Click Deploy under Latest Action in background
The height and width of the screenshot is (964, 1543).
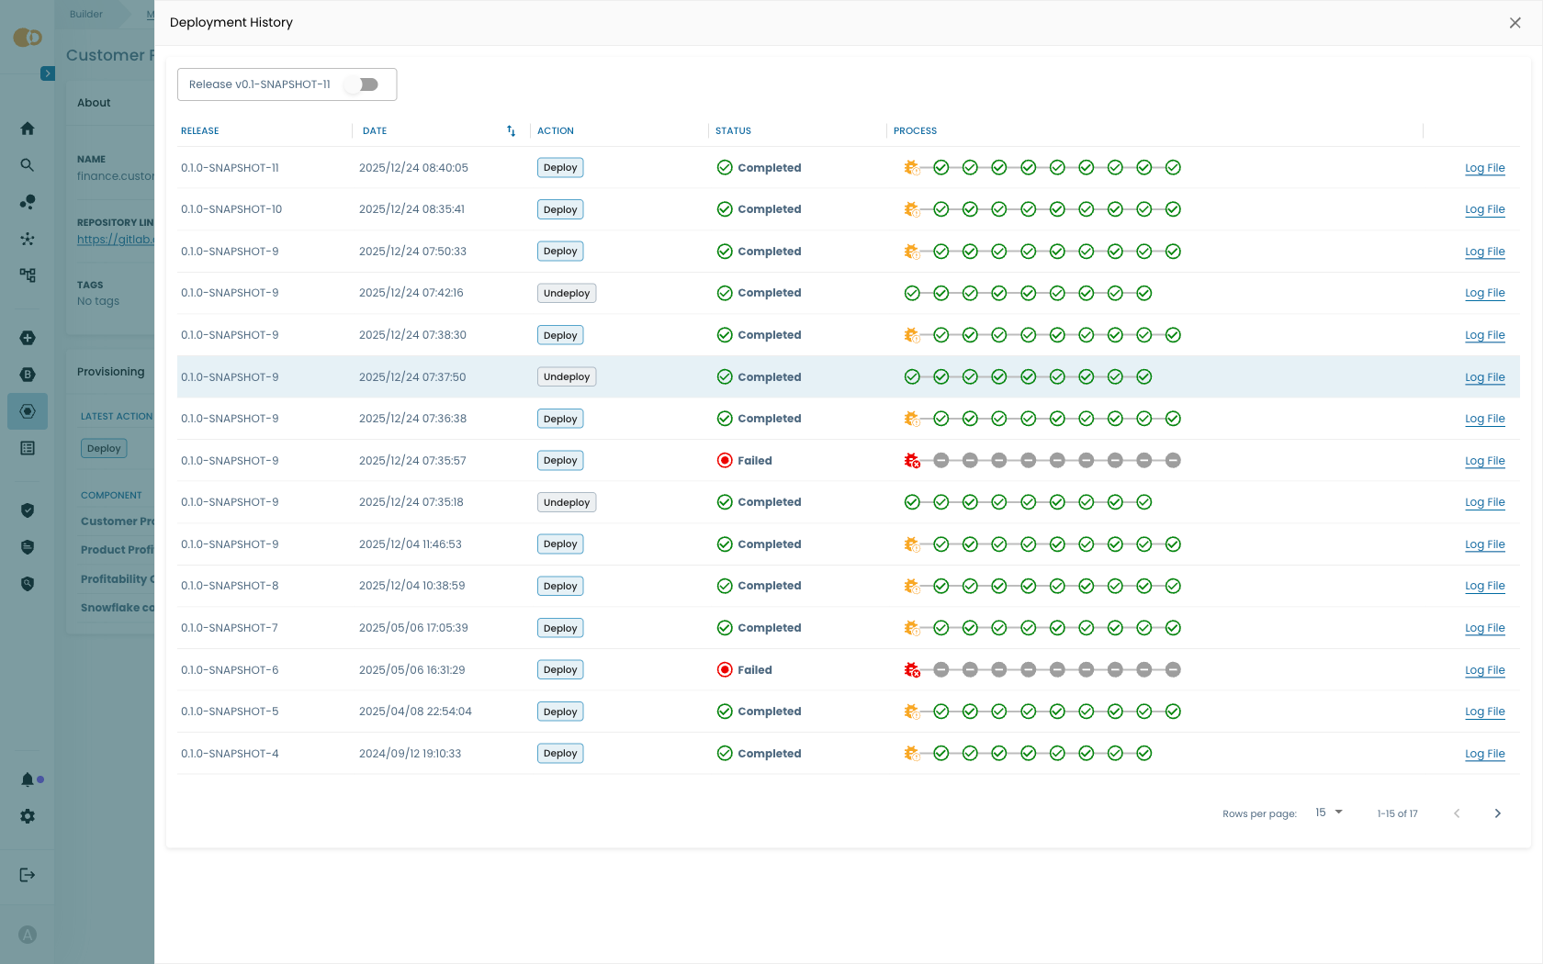click(104, 449)
